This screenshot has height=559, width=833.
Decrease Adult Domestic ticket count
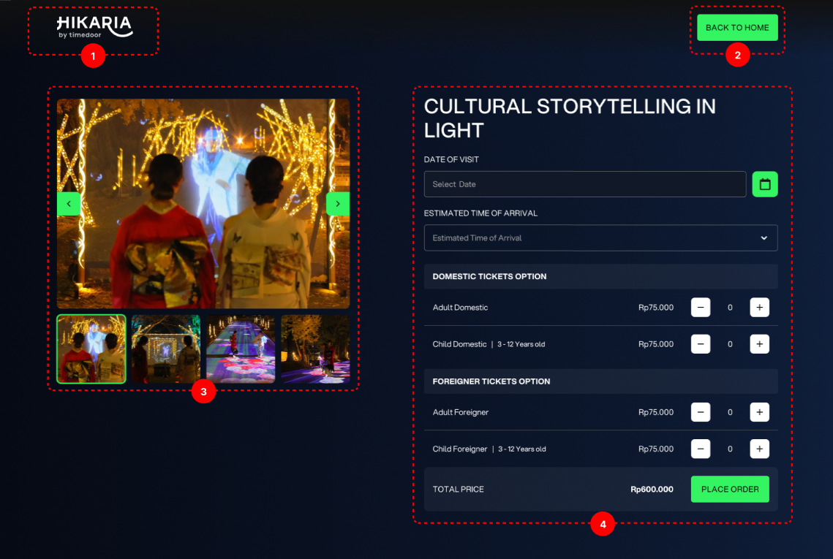[x=700, y=308]
